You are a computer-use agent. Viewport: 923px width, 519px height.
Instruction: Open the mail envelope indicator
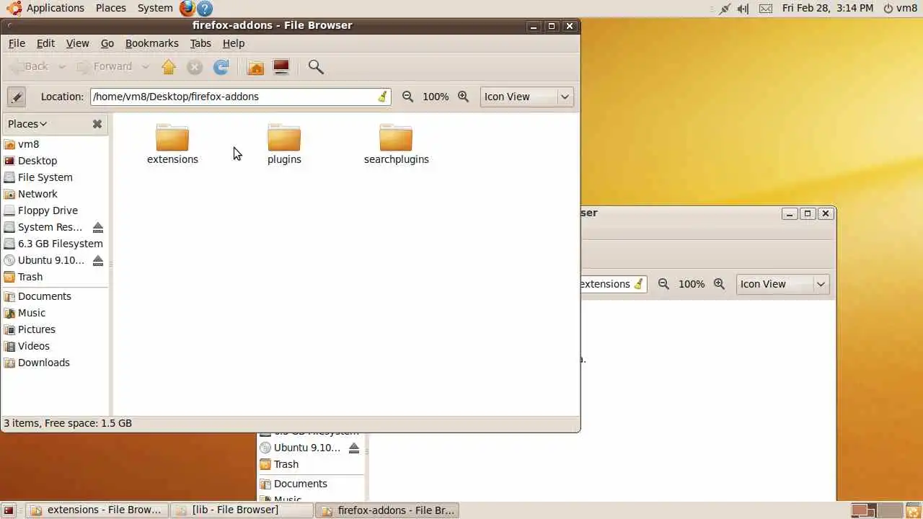click(x=766, y=8)
